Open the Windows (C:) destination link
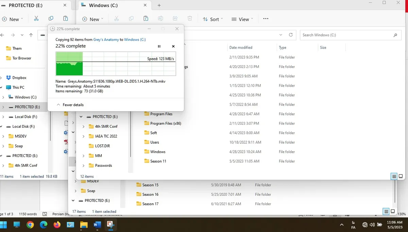The image size is (408, 232). pos(135,40)
